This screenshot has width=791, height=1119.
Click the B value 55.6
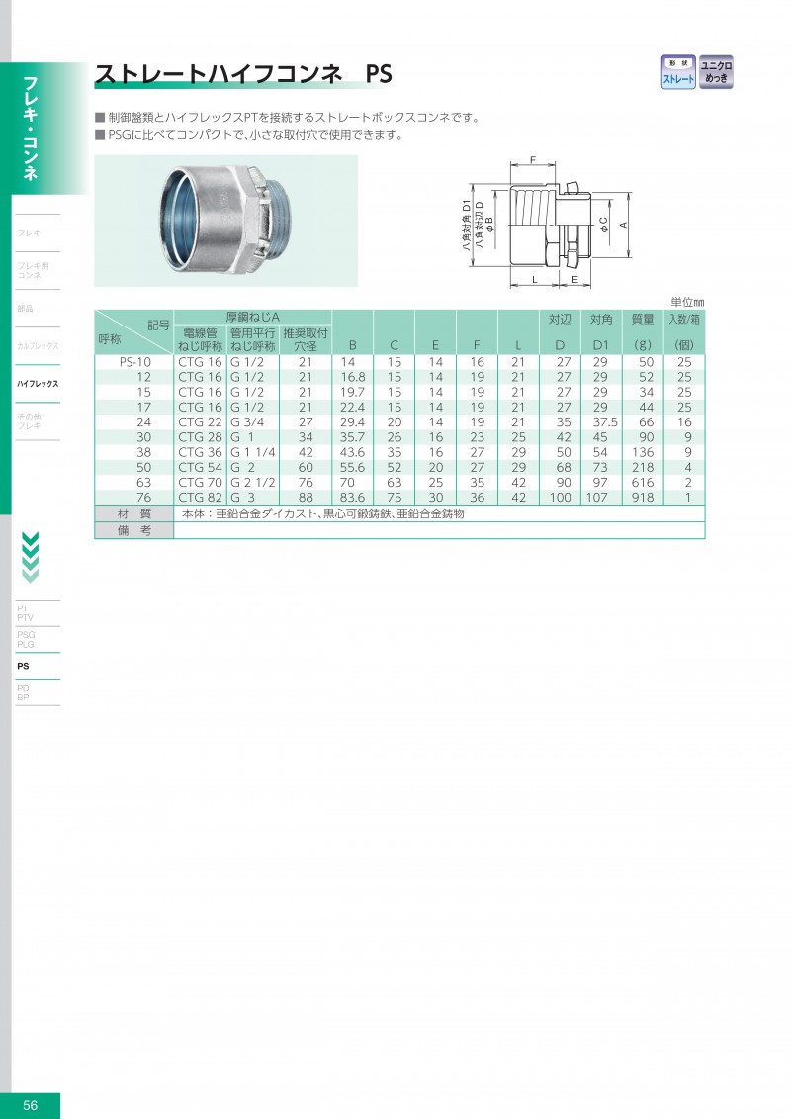[x=352, y=467]
